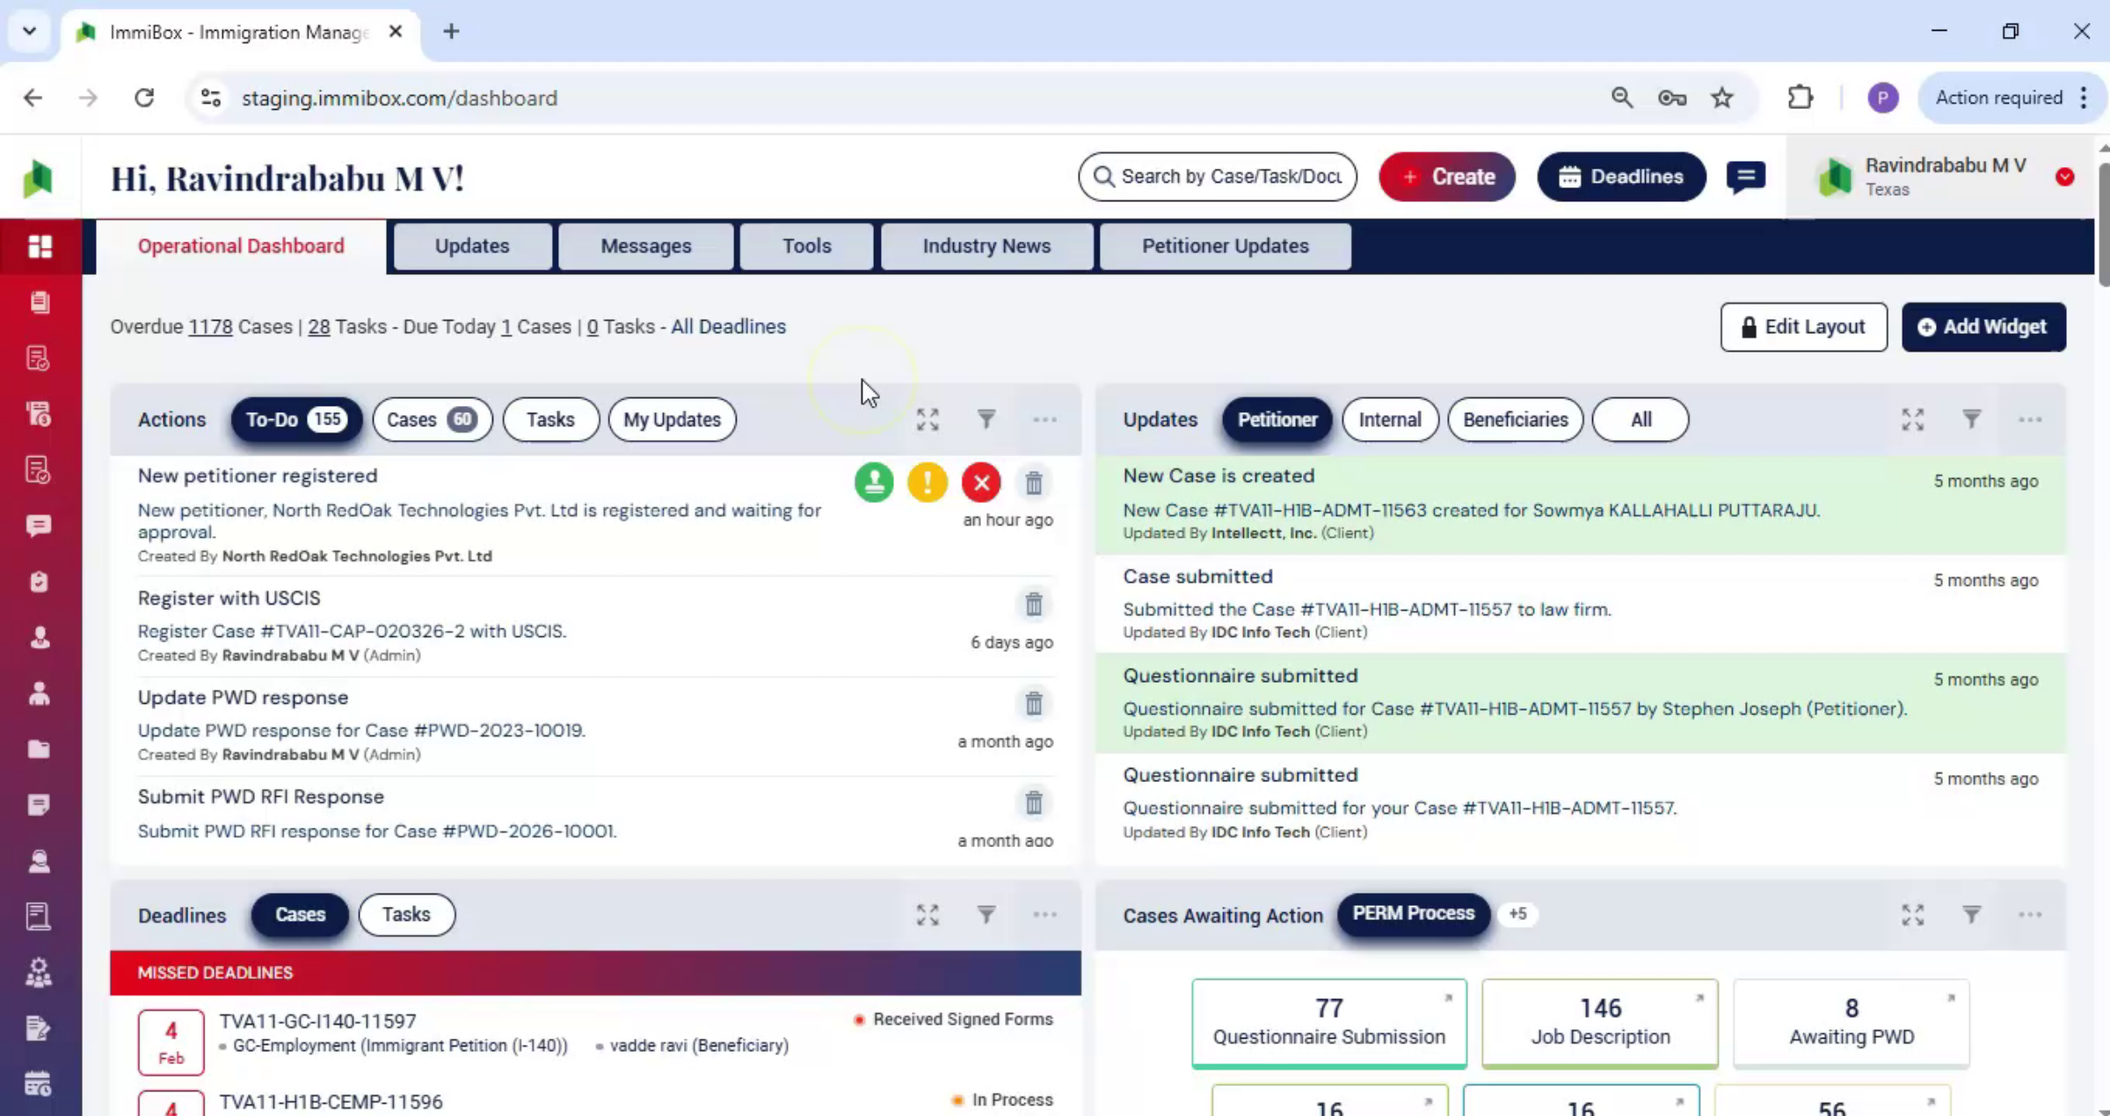Switch to the Operational Dashboard tab

coord(241,246)
